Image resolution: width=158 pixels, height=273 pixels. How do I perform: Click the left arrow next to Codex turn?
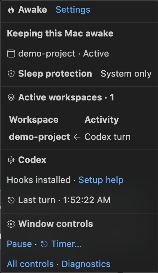77,137
